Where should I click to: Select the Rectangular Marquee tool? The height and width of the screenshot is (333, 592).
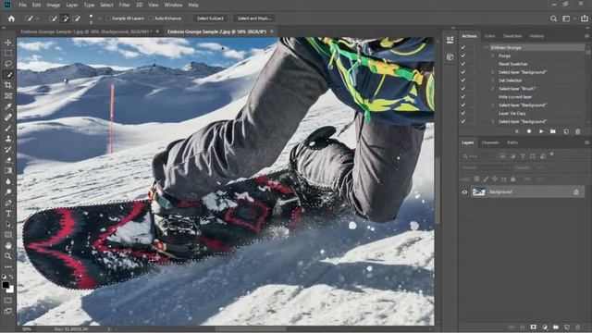8,54
